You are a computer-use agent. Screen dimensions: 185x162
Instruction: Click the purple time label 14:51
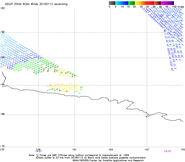(38, 151)
